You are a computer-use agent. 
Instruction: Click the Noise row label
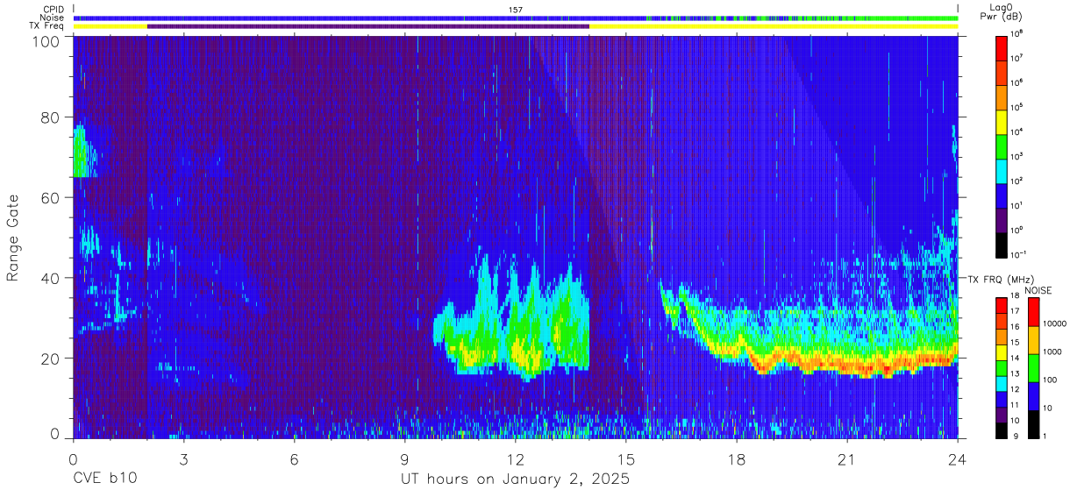[x=53, y=18]
